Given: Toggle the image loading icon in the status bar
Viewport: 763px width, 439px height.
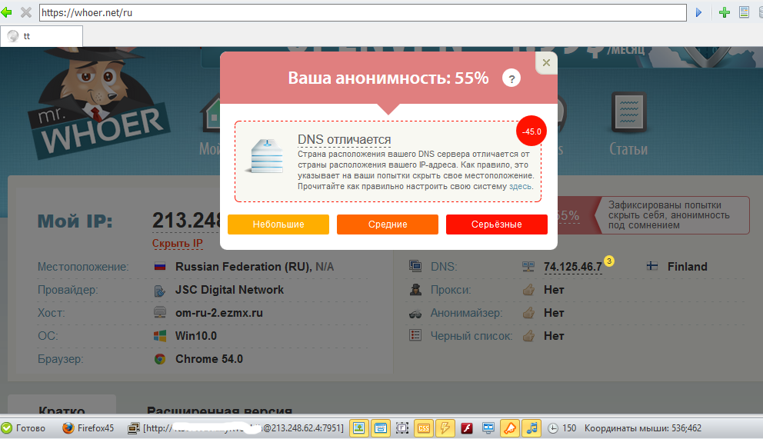Looking at the screenshot, I should point(358,428).
